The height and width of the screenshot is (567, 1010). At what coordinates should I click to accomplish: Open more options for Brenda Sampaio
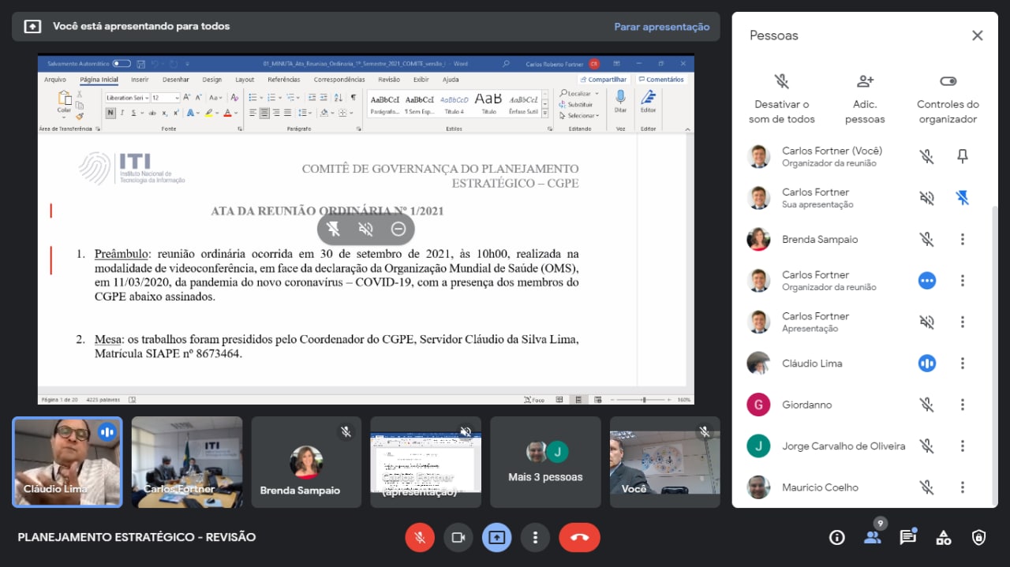[962, 240]
